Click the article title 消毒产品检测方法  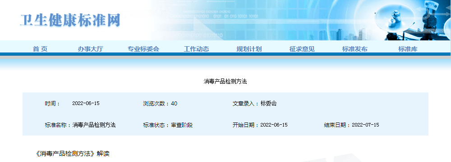[x=225, y=82]
